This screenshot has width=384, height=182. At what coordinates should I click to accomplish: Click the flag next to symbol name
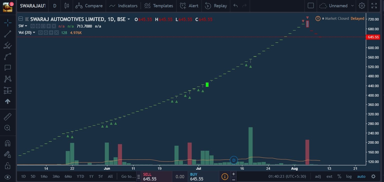[x=27, y=19]
